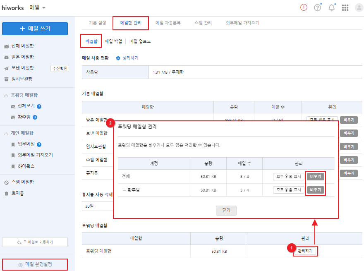Screen dimensions: 364x271
Task: Click 비우기 for the 전체 account row
Action: click(x=315, y=177)
